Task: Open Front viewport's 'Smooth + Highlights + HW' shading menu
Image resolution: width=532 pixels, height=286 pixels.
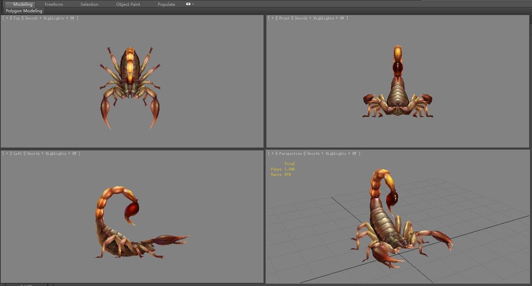Action: (319, 18)
